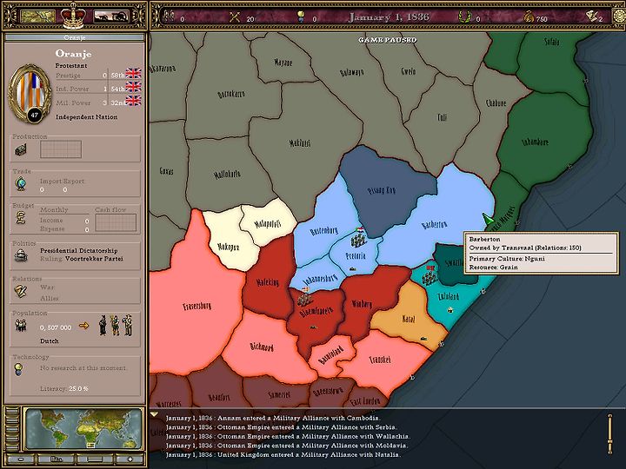The image size is (626, 469).
Task: Click the Presidential Dictatorship government label
Action: 78,250
